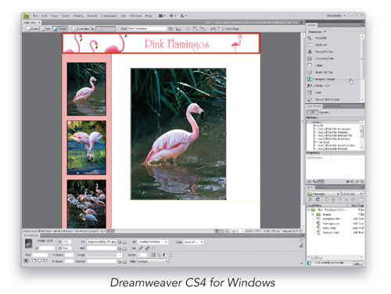The image size is (391, 294).
Task: Click the Src browse folder icon
Action: tap(124, 242)
